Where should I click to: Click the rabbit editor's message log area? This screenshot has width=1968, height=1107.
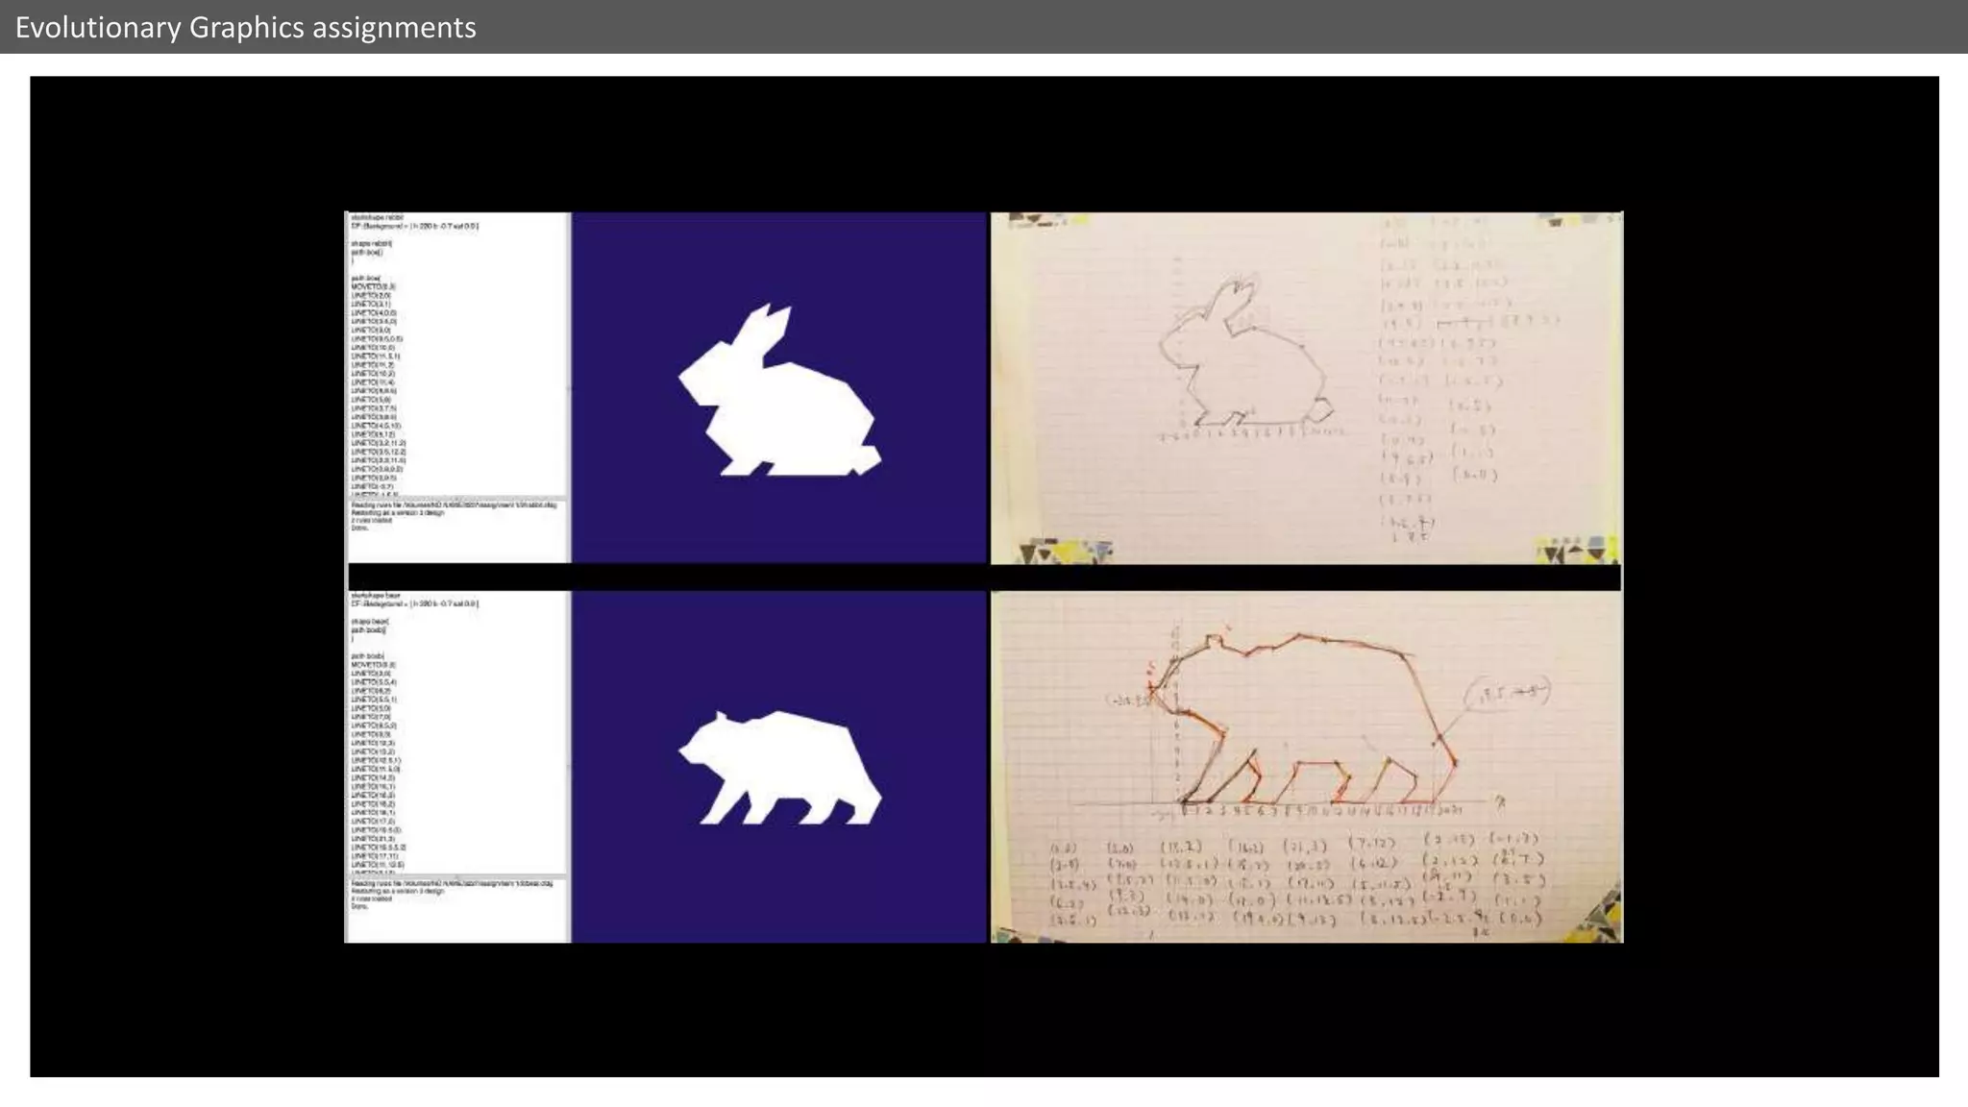point(457,530)
